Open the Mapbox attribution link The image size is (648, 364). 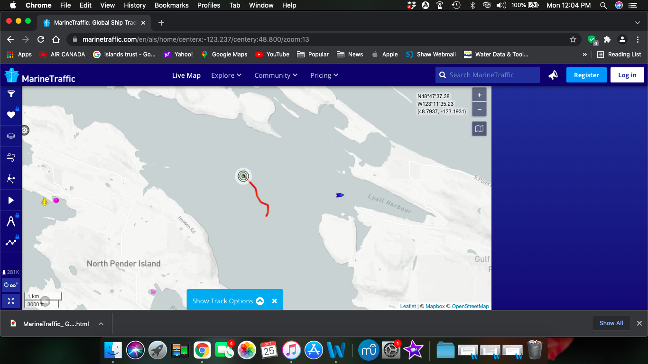click(435, 306)
